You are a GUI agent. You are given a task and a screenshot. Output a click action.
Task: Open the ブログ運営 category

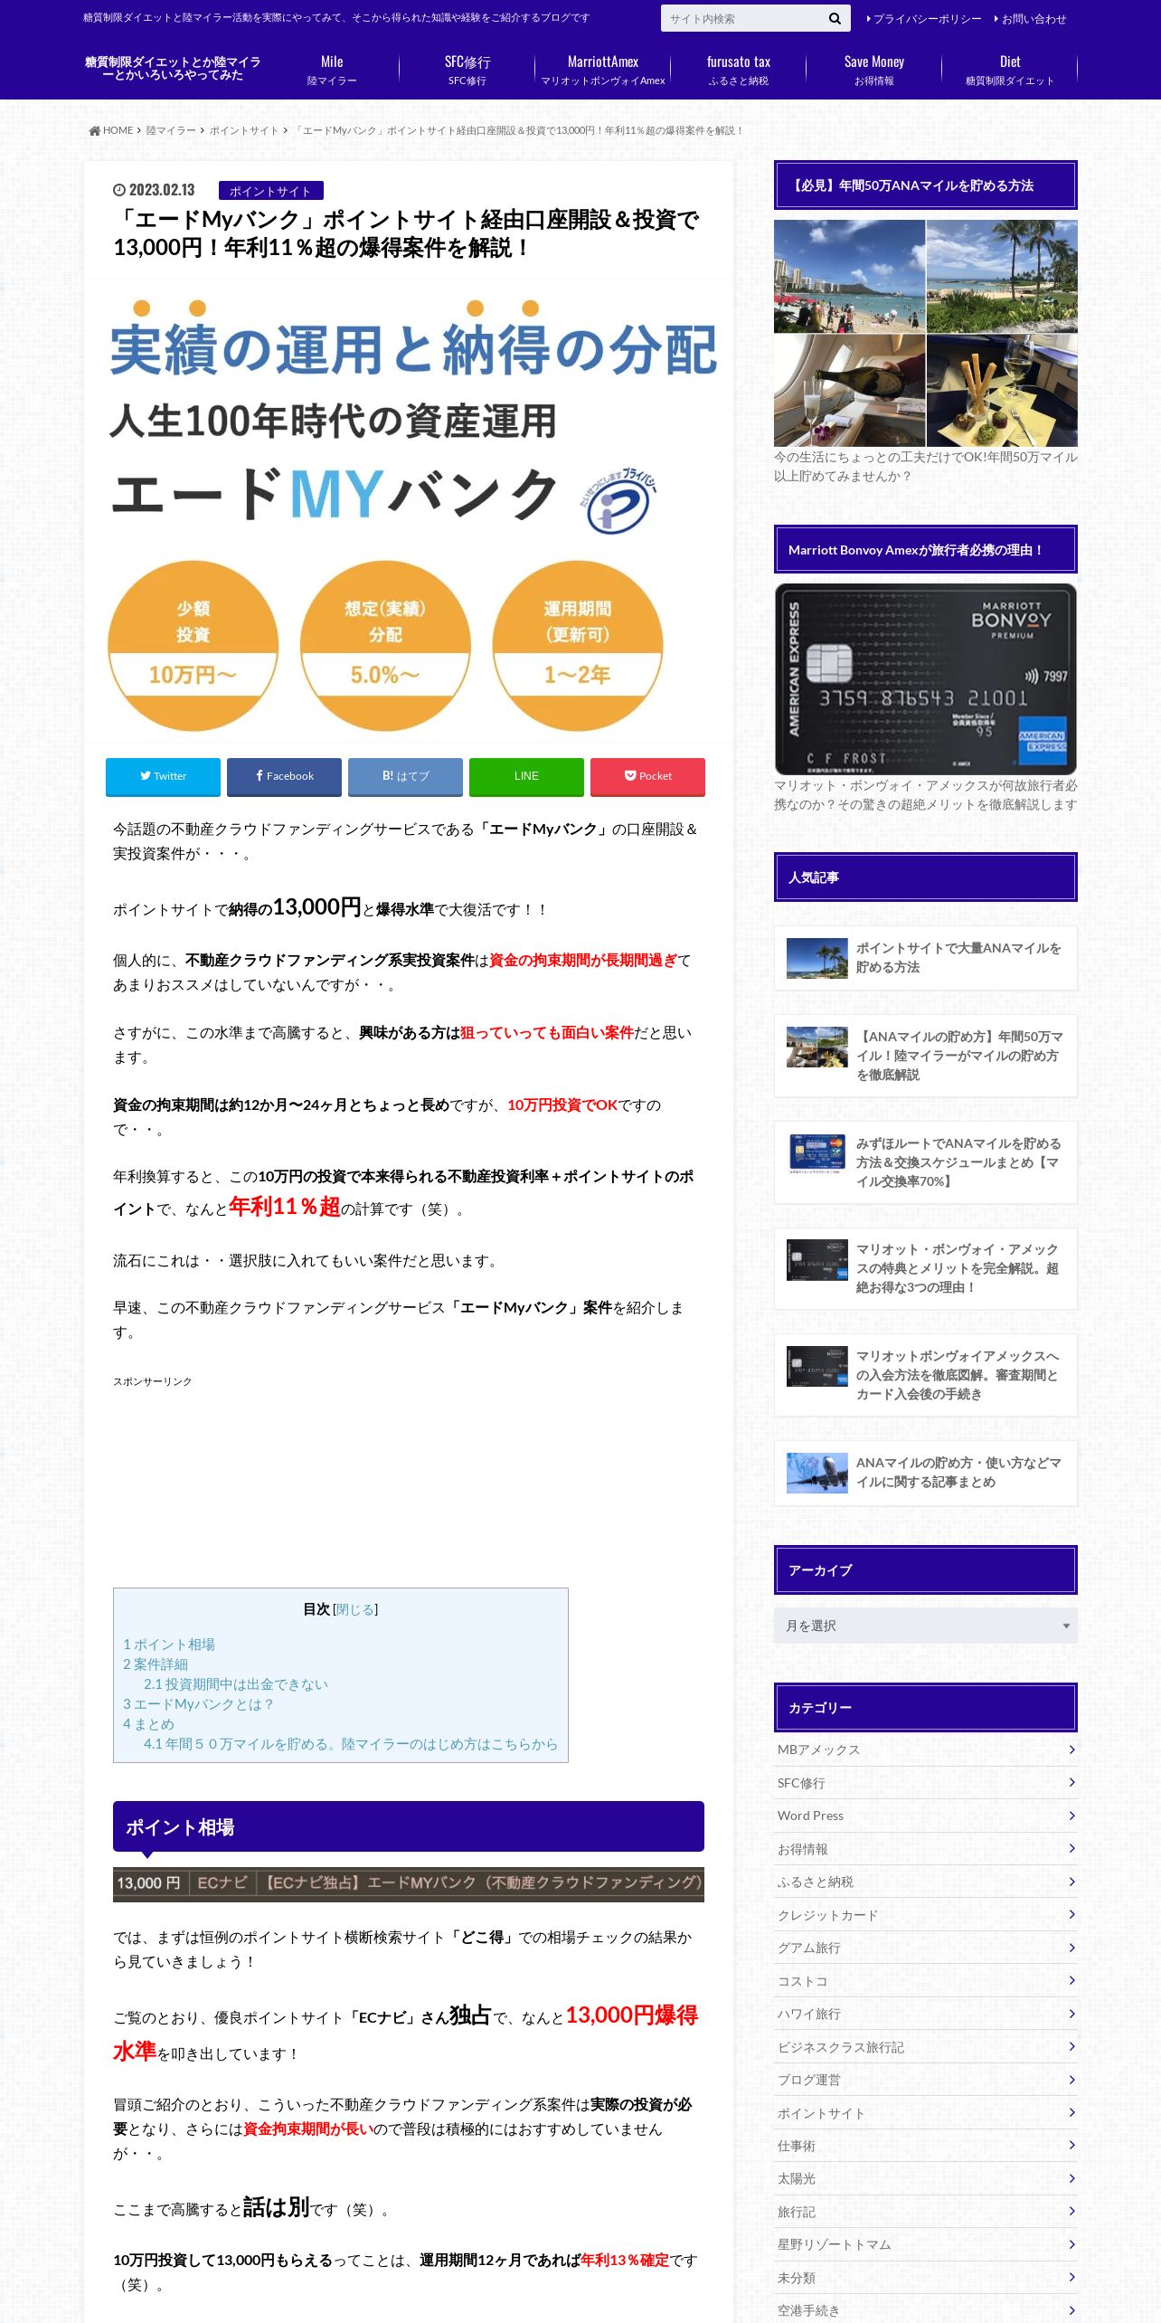click(925, 2080)
